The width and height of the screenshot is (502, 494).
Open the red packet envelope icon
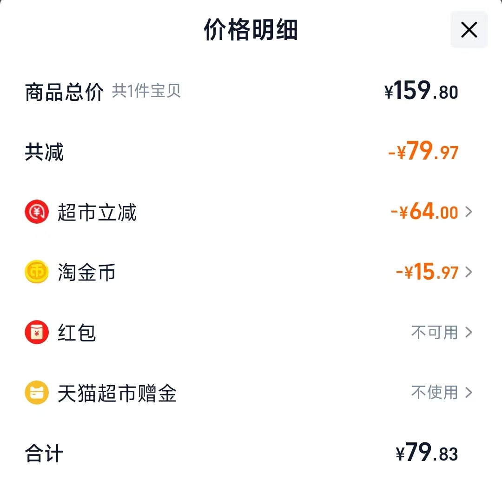coord(37,332)
